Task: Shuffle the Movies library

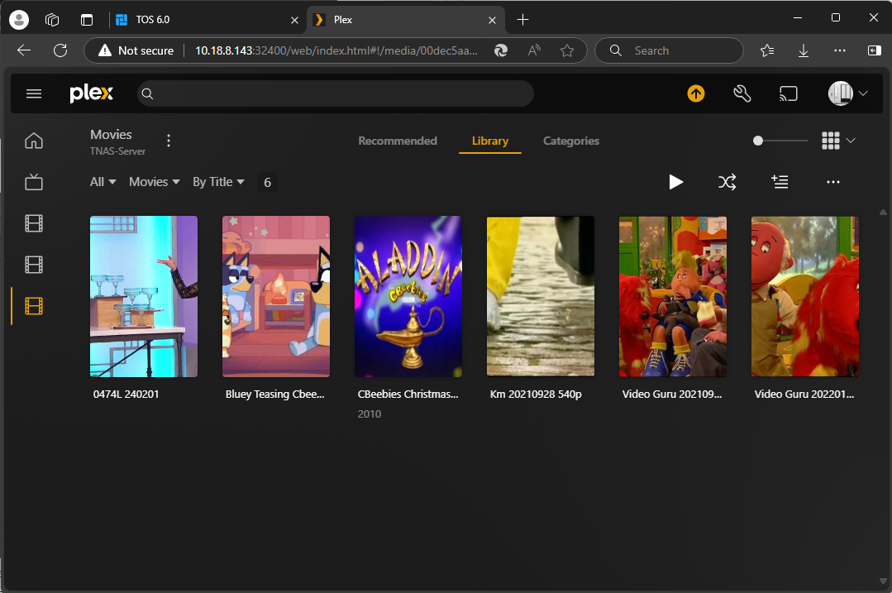Action: point(727,182)
